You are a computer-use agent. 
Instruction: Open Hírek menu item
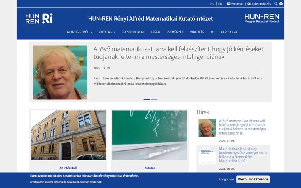(x=156, y=32)
